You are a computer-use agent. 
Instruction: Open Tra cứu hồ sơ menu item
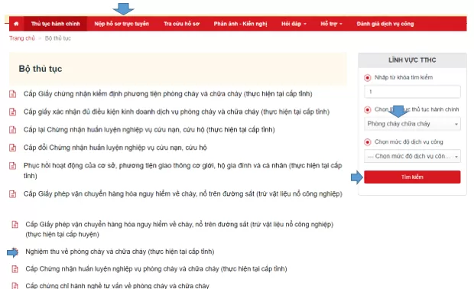pyautogui.click(x=181, y=24)
